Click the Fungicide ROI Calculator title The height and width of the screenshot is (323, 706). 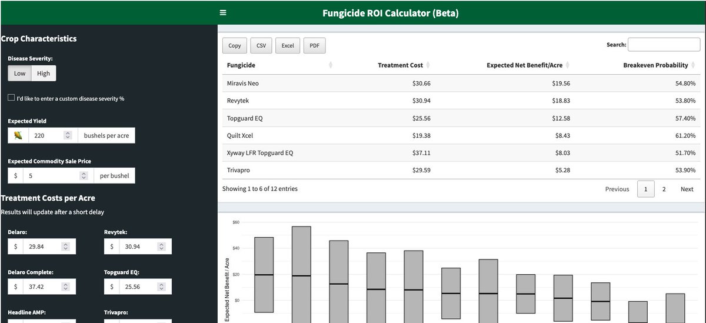tap(391, 13)
